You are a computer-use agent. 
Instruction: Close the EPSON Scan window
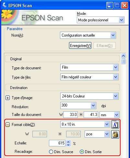(125, 6)
